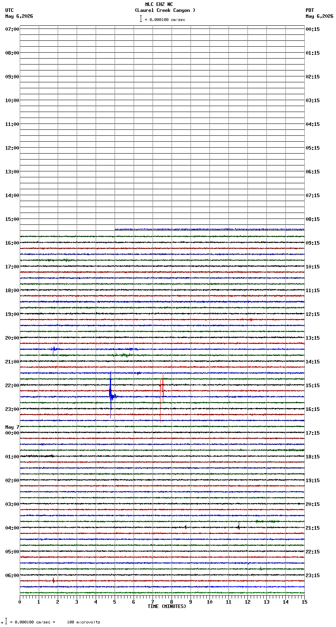Click the May 6,2026 date under UTC
Screen dimensions: 336x627
click(x=19, y=16)
